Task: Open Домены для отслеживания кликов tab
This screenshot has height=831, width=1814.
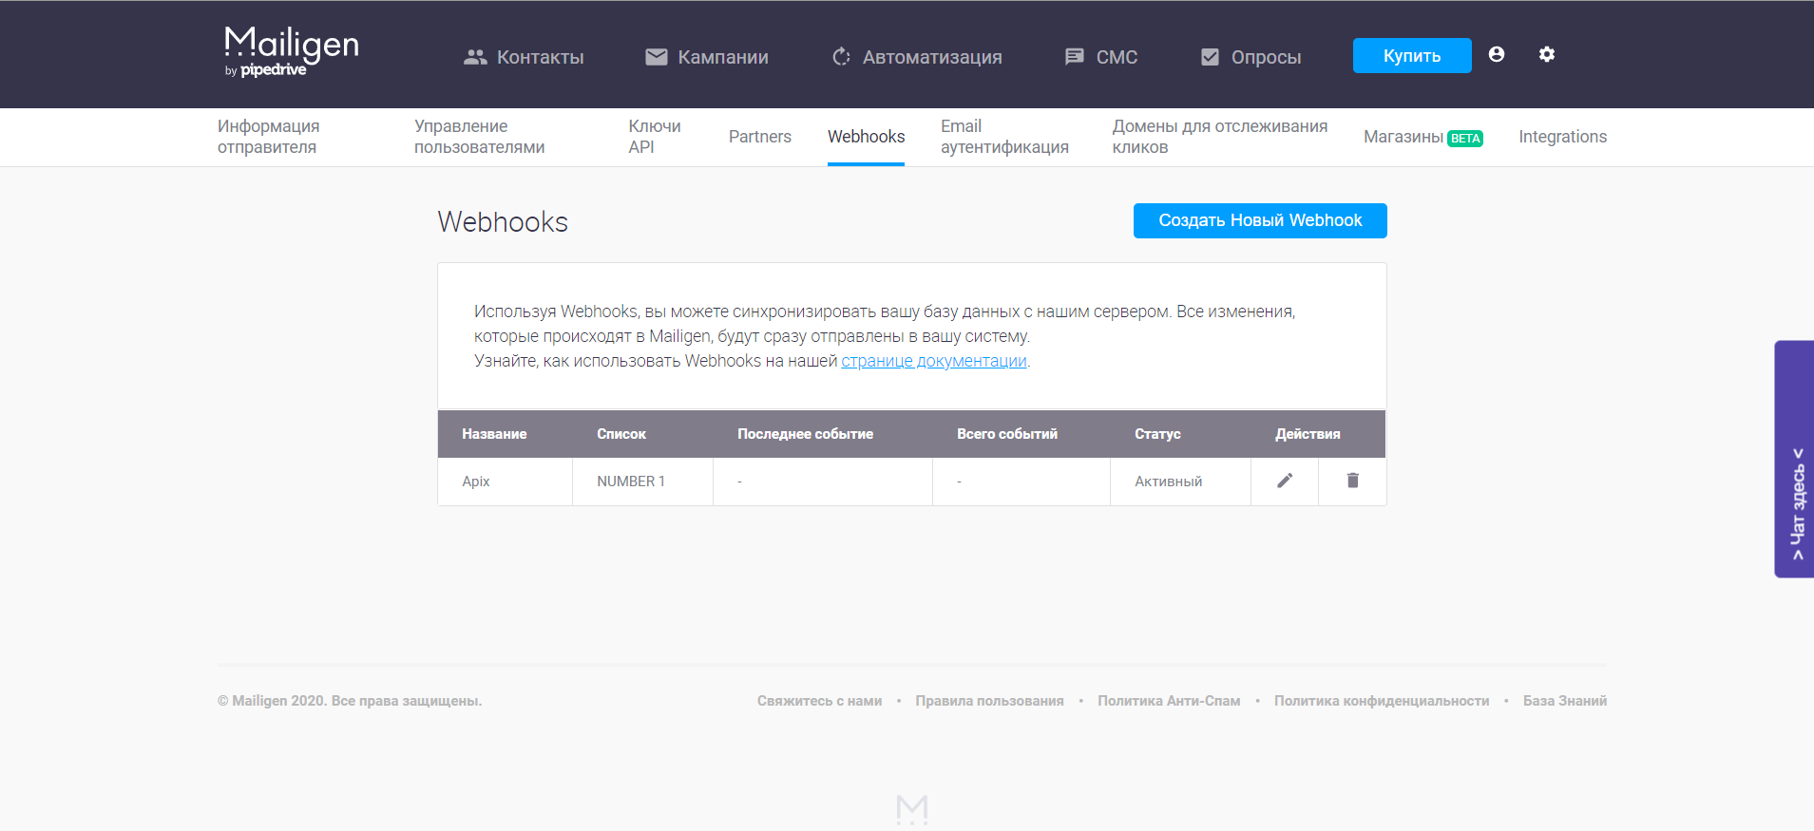Action: click(x=1220, y=137)
